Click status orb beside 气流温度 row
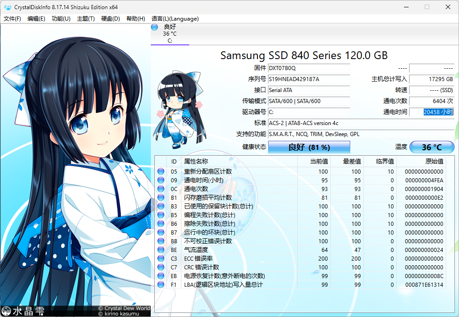The height and width of the screenshot is (317, 459). (161, 250)
